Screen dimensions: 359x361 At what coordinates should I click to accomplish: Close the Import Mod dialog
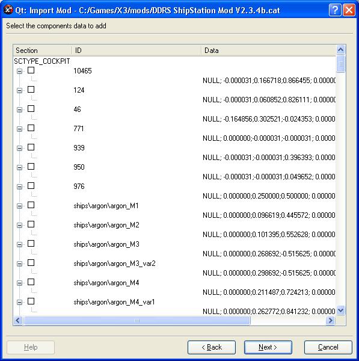click(349, 10)
